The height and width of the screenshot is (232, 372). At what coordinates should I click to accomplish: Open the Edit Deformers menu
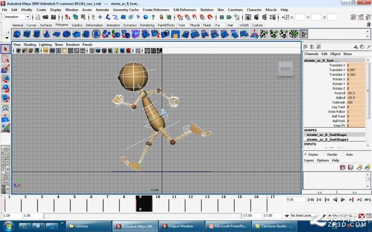185,10
